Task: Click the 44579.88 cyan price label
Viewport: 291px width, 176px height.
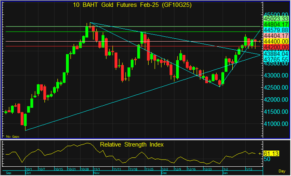Action: point(275,30)
